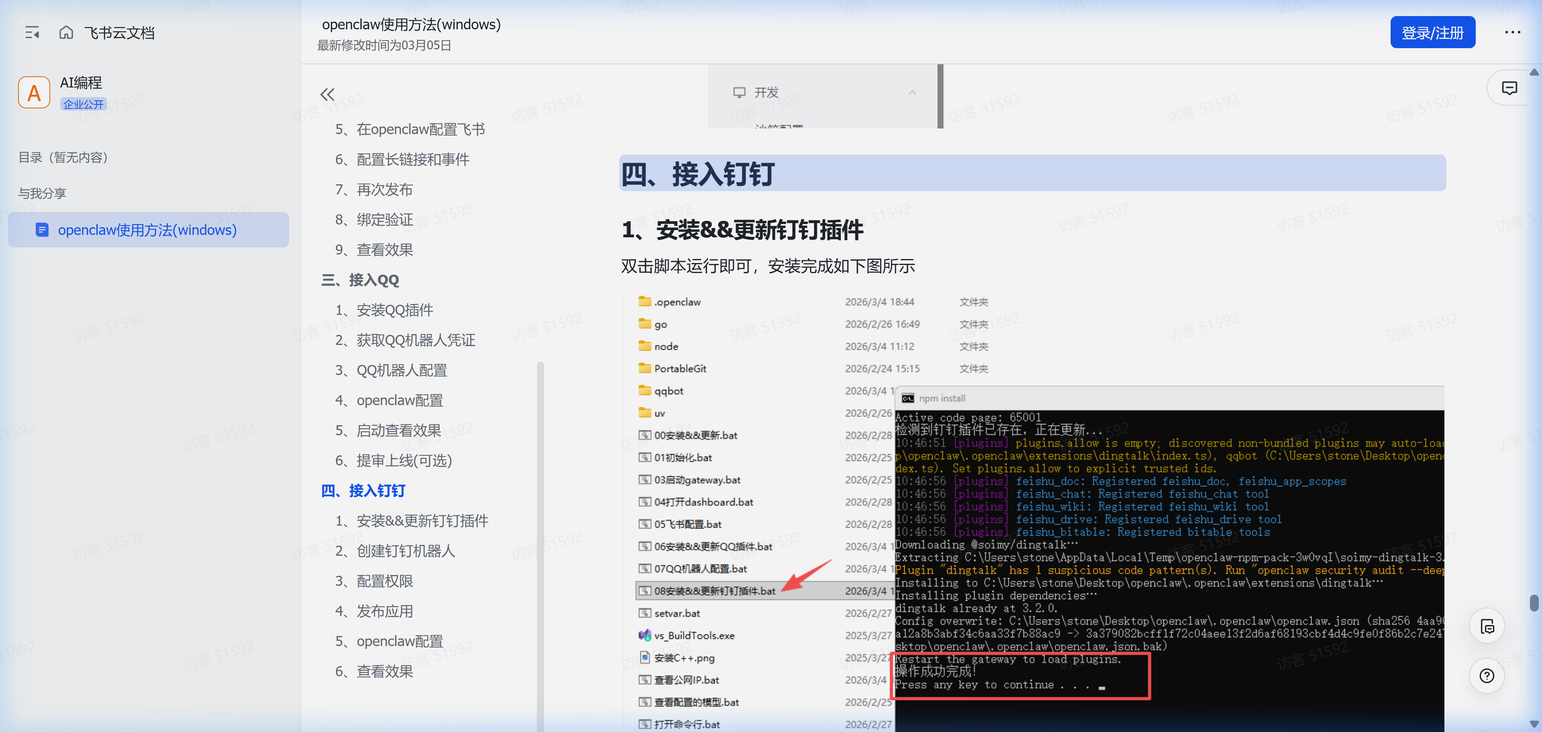Collapse the left sidebar menu icon
Screen dimensions: 1542x732
coord(32,32)
